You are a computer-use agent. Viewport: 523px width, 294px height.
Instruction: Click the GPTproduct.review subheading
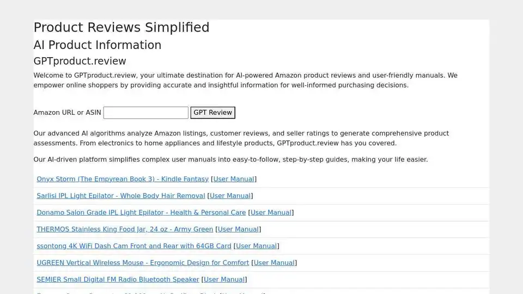[x=80, y=61]
